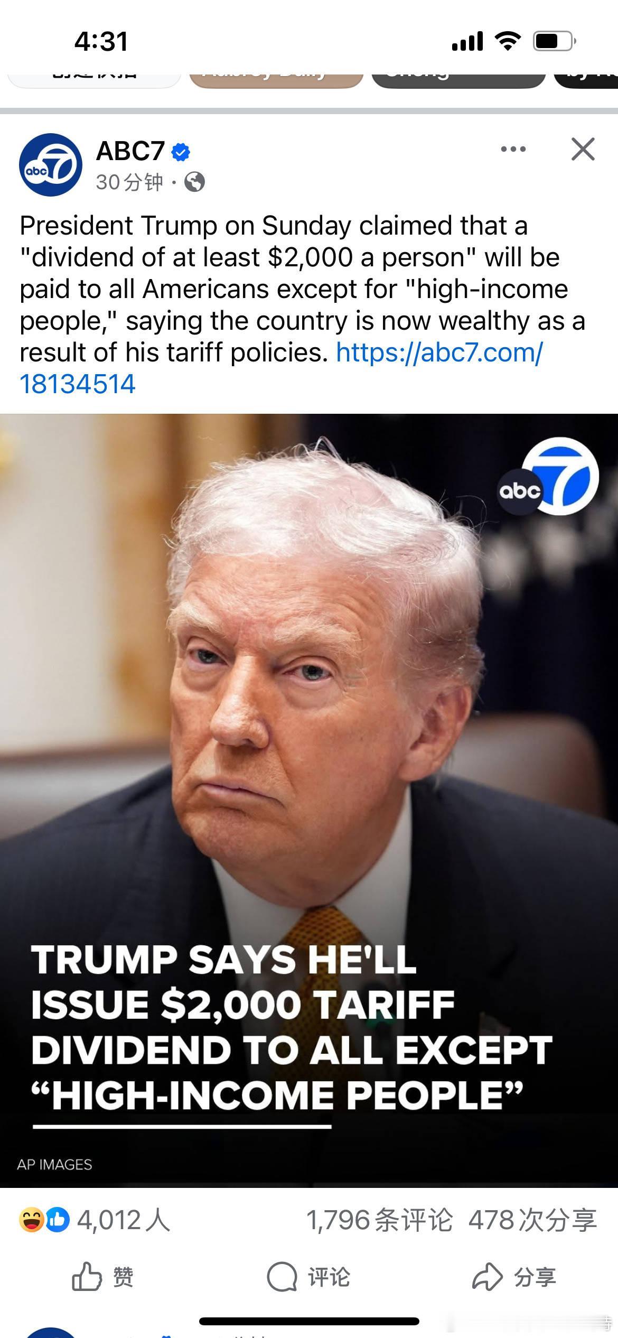618x1338 pixels.
Task: Open the 1,796条评论 comments count
Action: pos(379,1220)
